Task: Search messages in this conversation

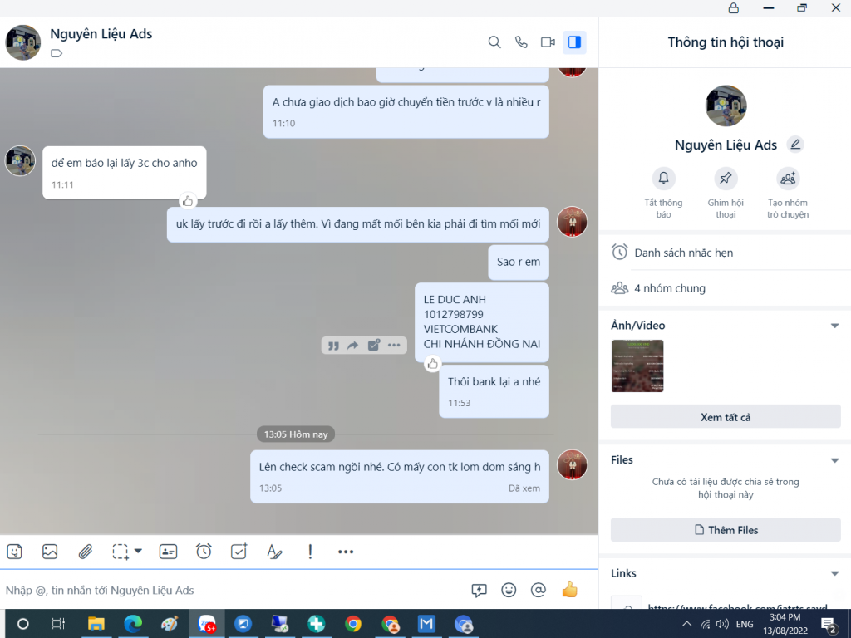Action: click(494, 42)
